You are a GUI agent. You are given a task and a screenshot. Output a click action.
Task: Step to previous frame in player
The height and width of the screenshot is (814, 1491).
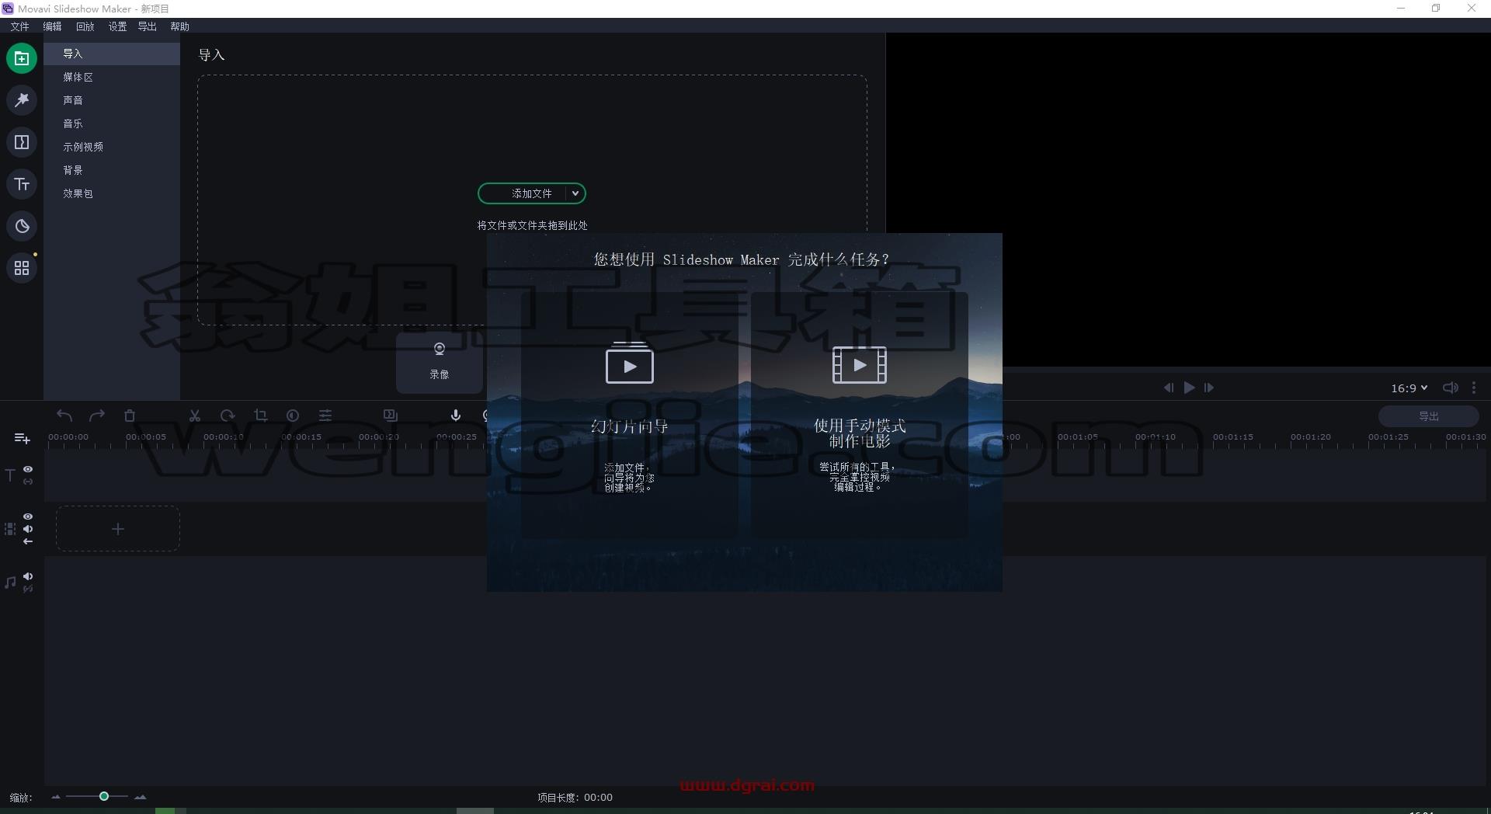click(x=1168, y=388)
